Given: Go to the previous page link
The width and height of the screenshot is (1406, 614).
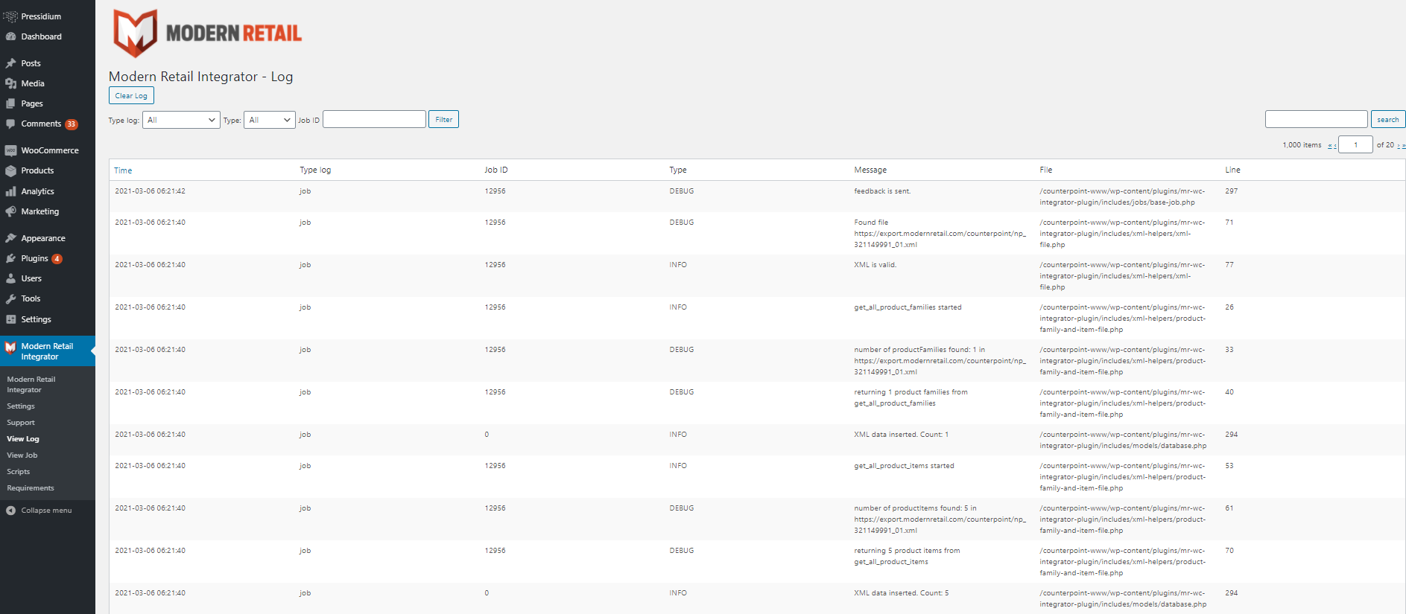Looking at the screenshot, I should coord(1334,146).
